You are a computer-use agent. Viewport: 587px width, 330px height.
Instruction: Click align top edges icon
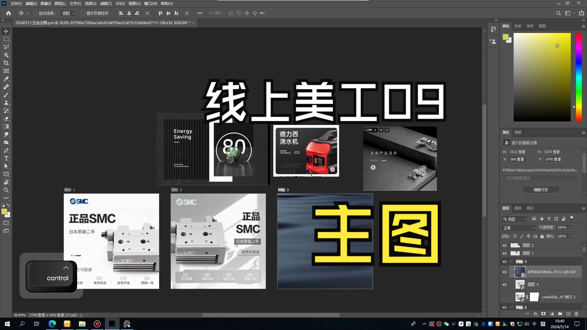[x=160, y=13]
